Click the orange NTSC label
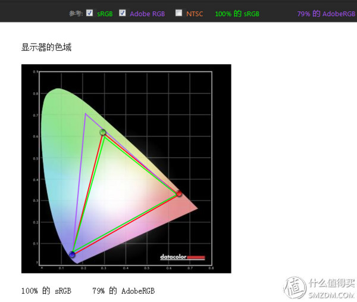 [x=195, y=13]
